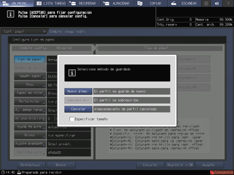Click the Restablecer button
The image size is (234, 175).
(31, 165)
